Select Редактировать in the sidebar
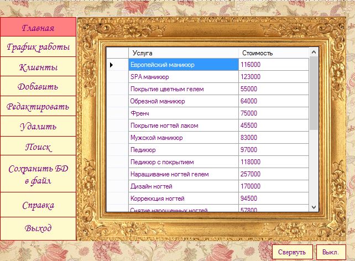The height and width of the screenshot is (261, 355). tap(38, 106)
